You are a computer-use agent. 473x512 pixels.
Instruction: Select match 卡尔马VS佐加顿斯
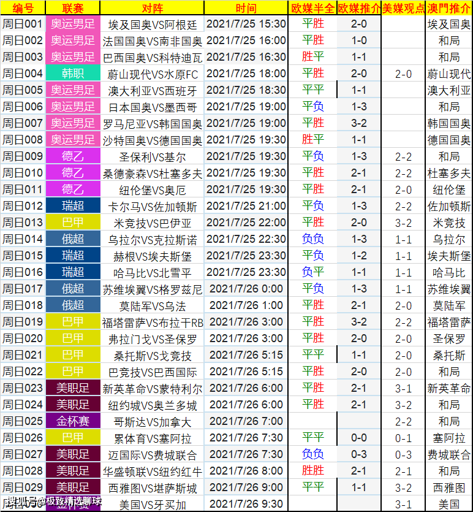tap(152, 206)
